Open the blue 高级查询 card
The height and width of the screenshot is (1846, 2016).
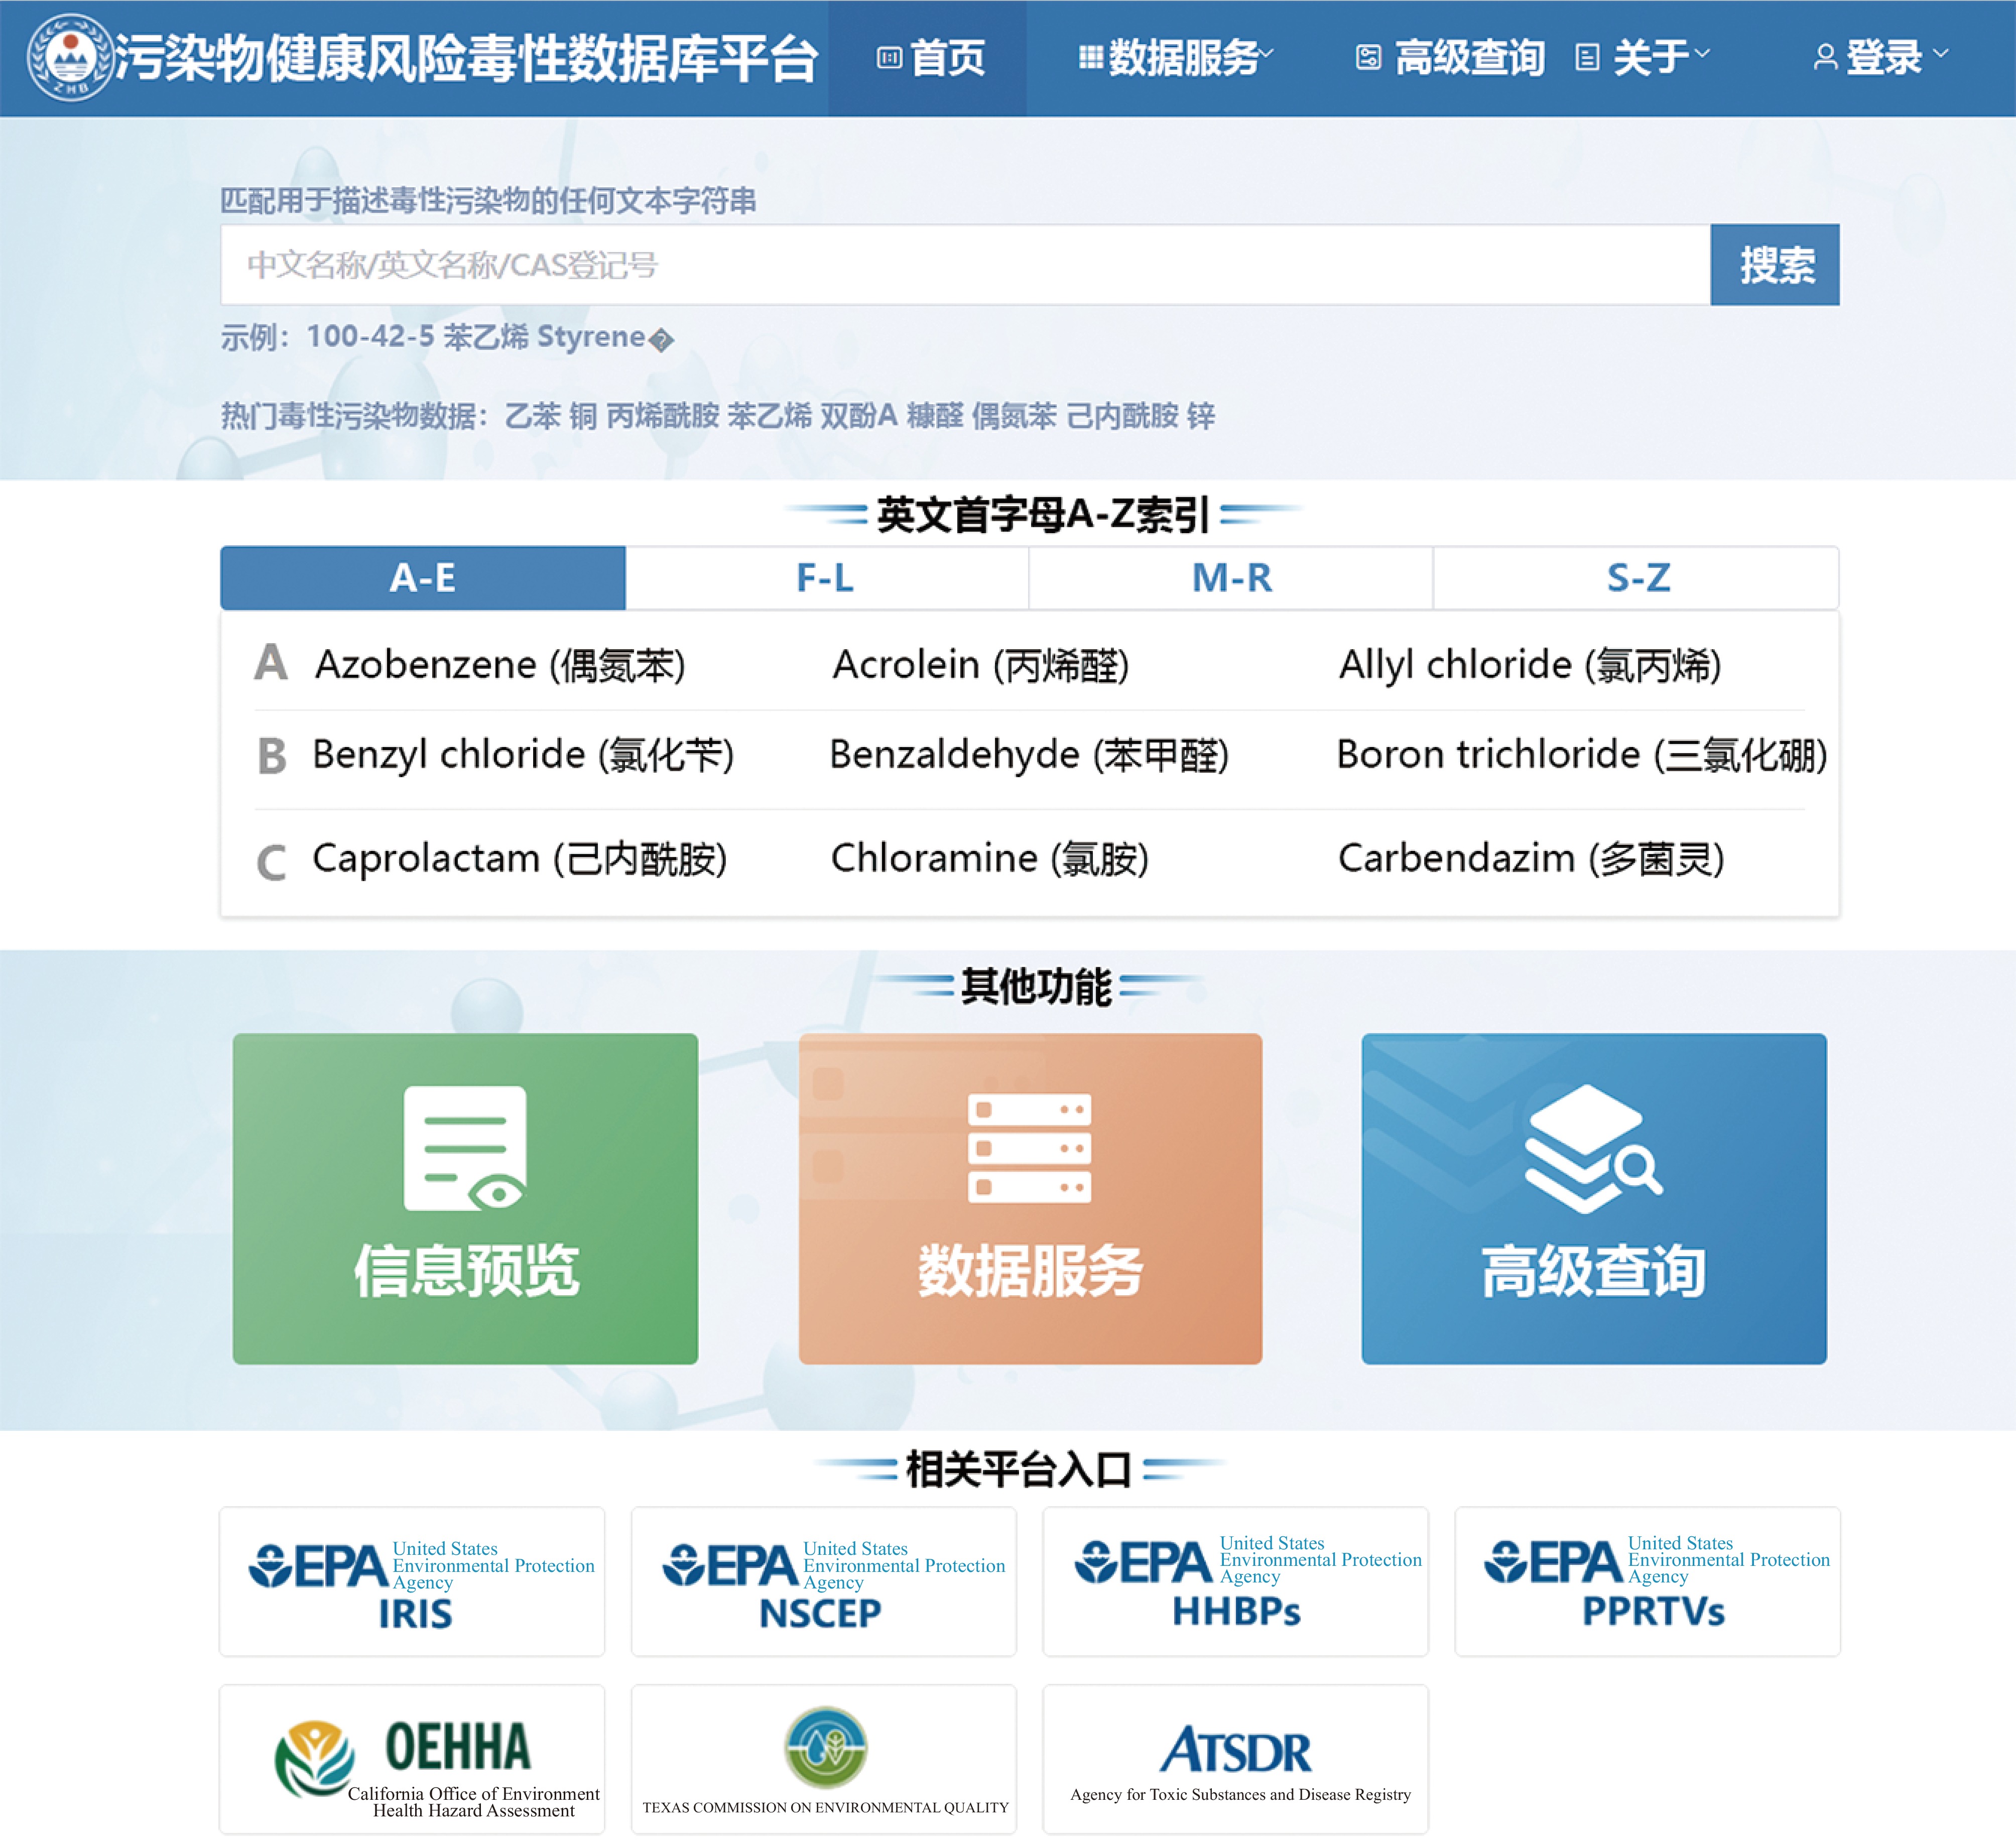click(x=1594, y=1198)
